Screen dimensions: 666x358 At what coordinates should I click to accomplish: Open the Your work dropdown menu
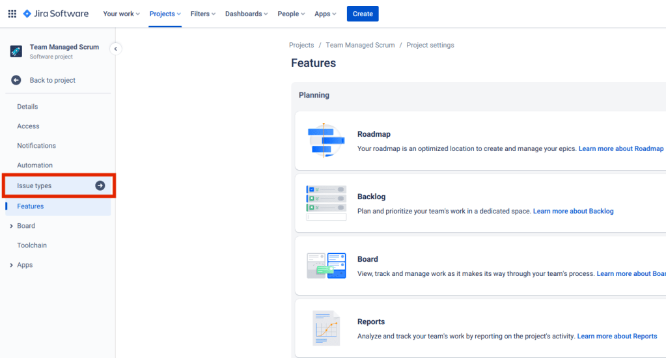122,14
